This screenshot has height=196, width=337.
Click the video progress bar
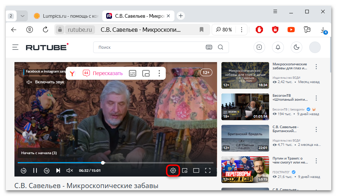pyautogui.click(x=116, y=163)
